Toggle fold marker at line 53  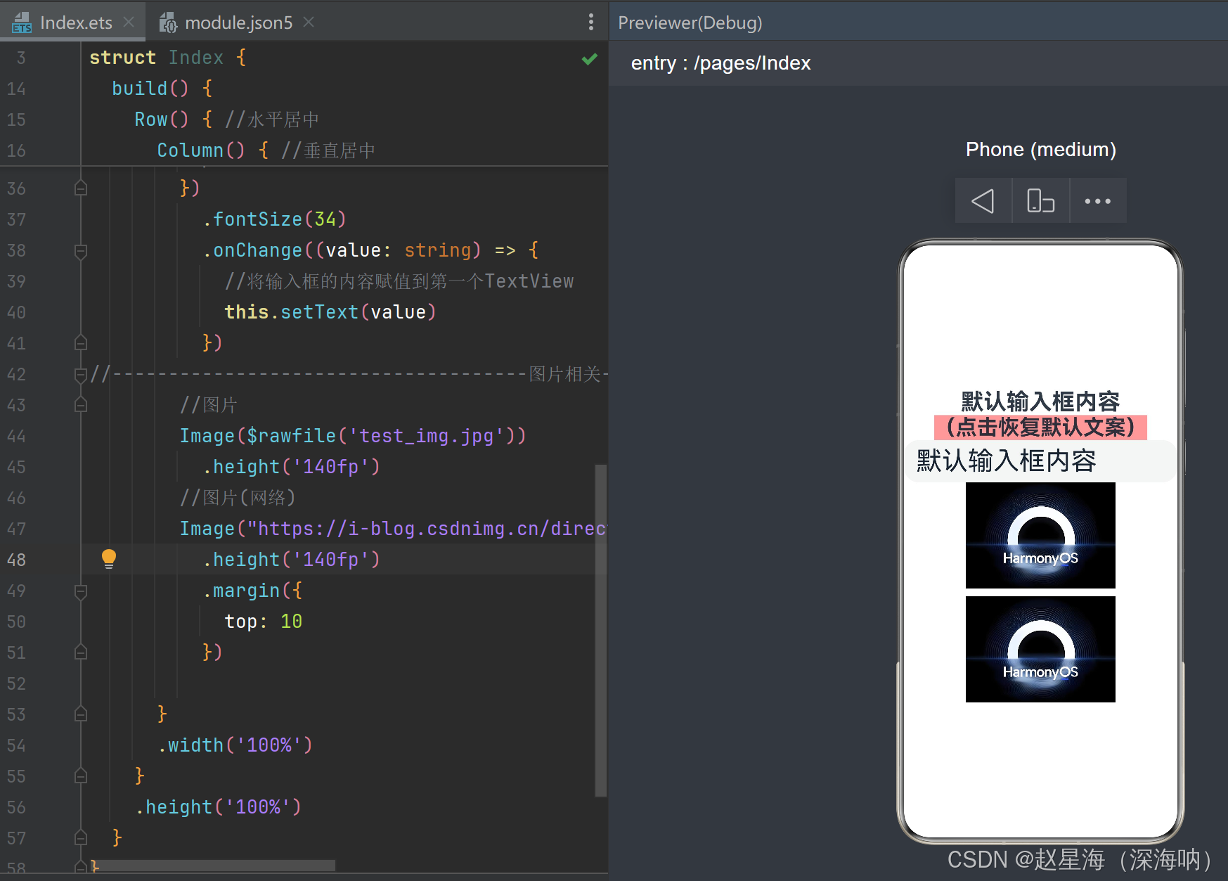tap(81, 714)
